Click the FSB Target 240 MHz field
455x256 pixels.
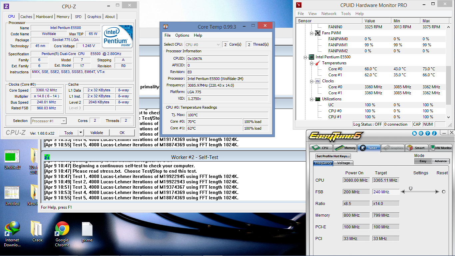tap(386, 192)
